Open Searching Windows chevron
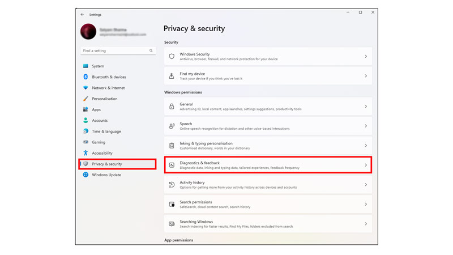Image resolution: width=453 pixels, height=255 pixels. pyautogui.click(x=366, y=224)
